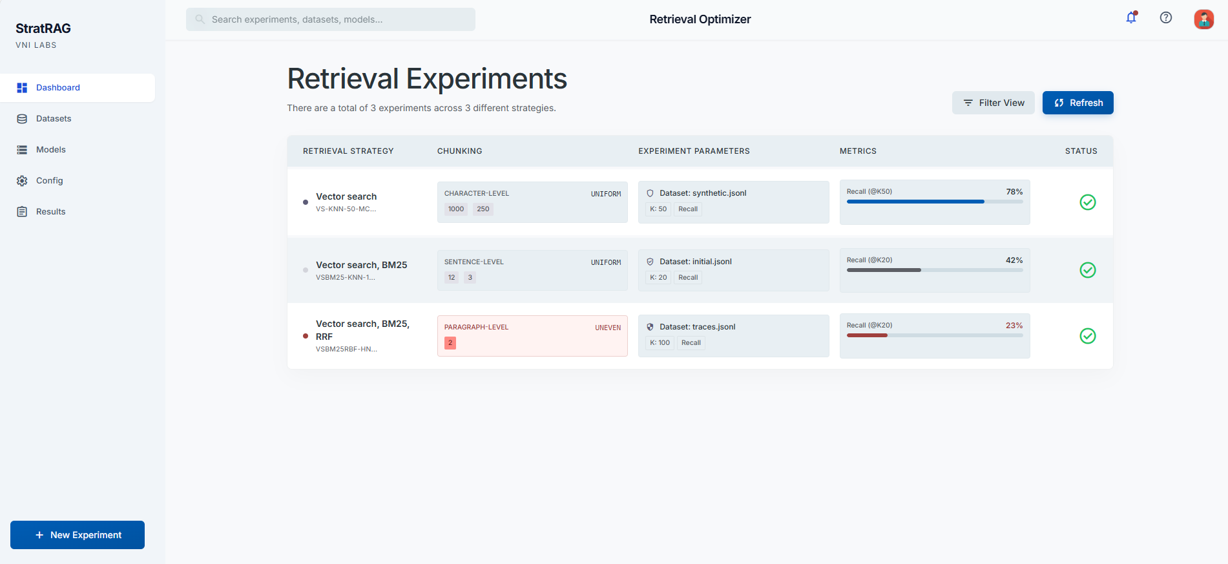Refresh the experiments list

click(x=1078, y=103)
